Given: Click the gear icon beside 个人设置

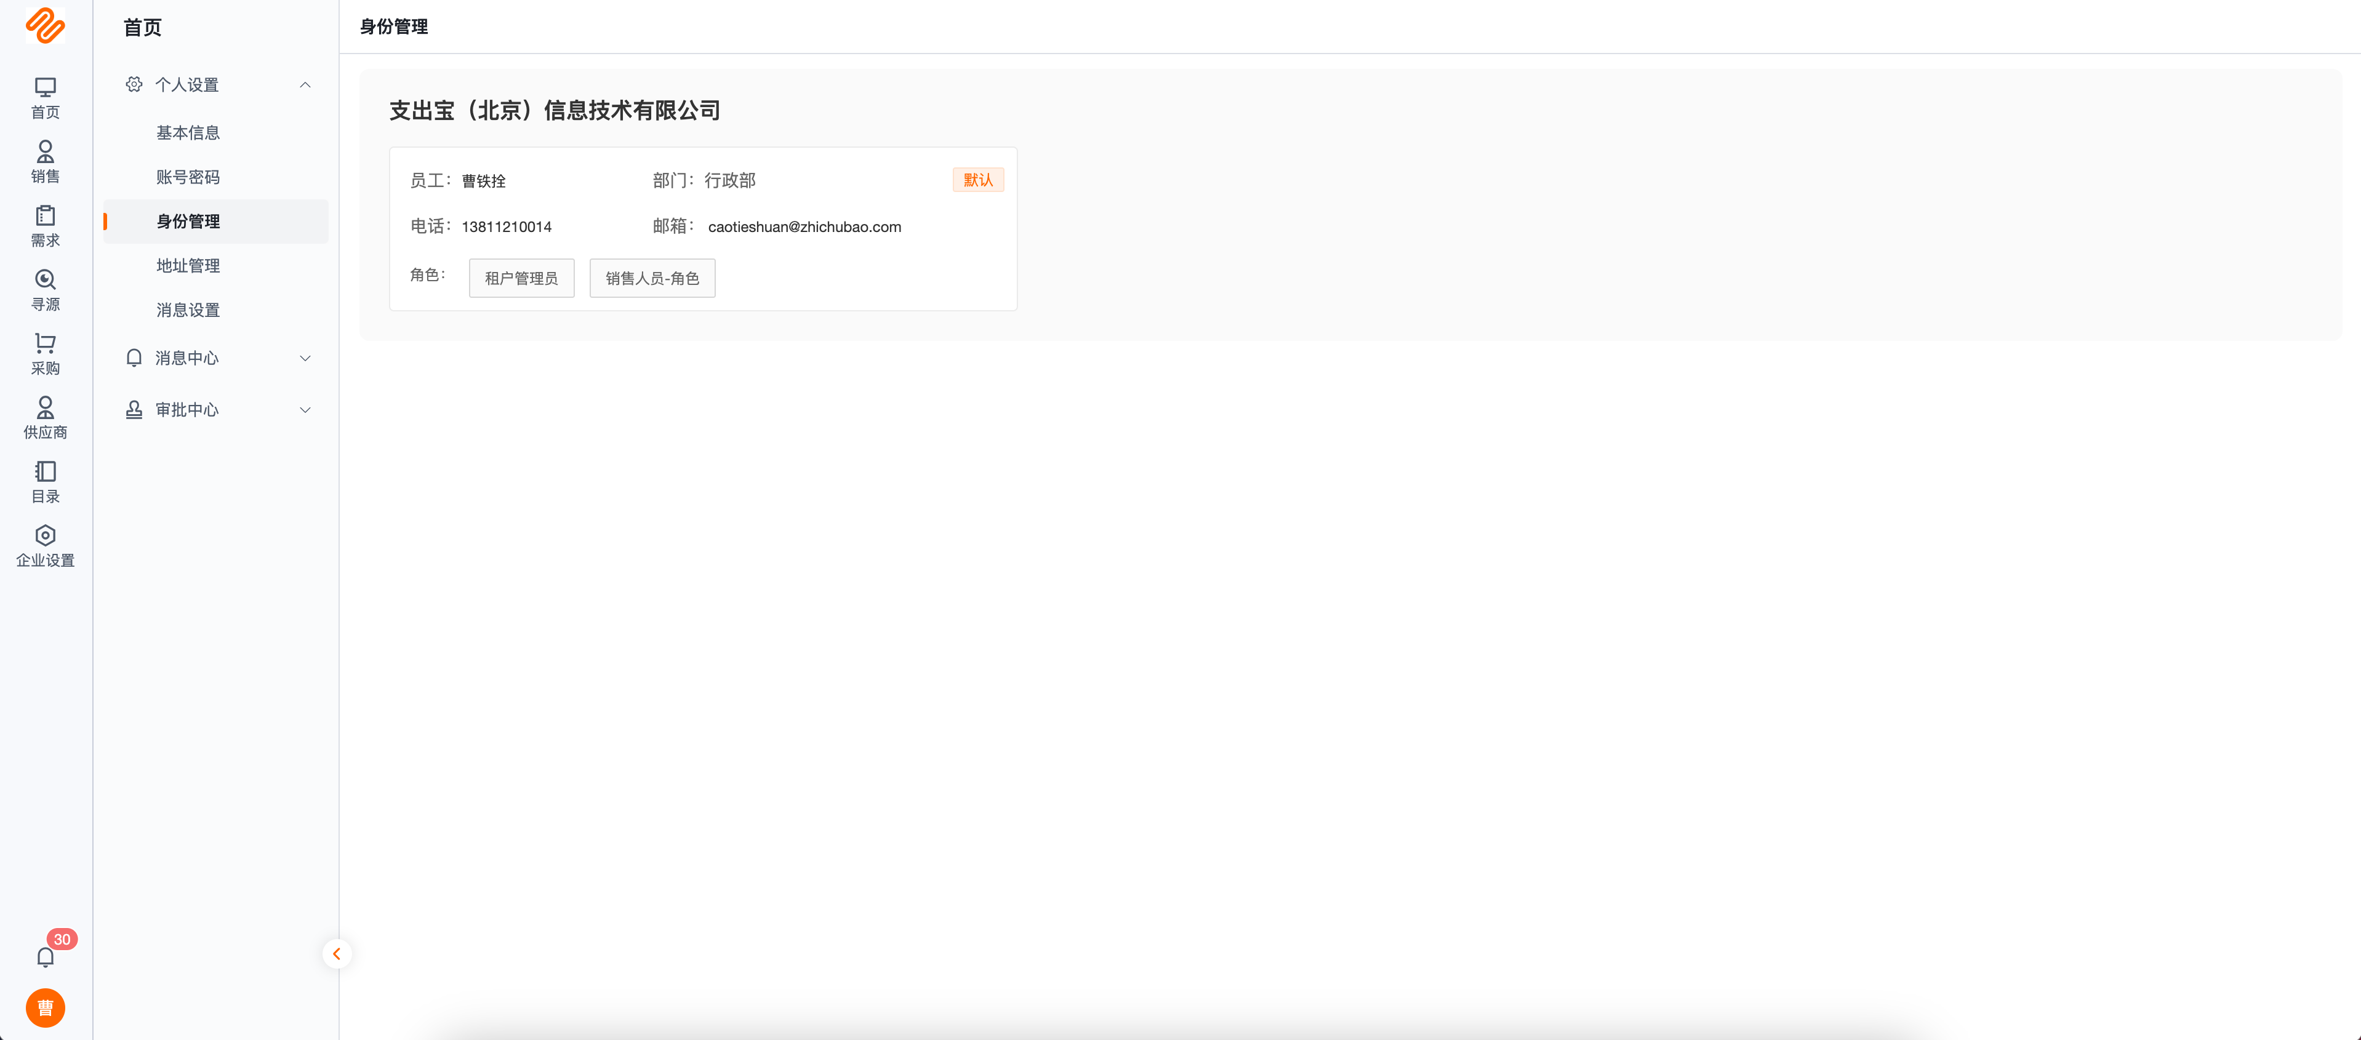Looking at the screenshot, I should click(x=134, y=84).
